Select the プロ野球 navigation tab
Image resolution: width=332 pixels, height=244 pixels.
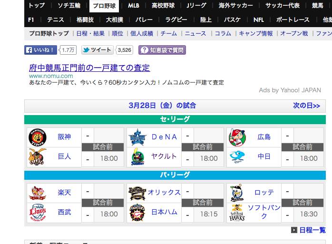click(104, 6)
